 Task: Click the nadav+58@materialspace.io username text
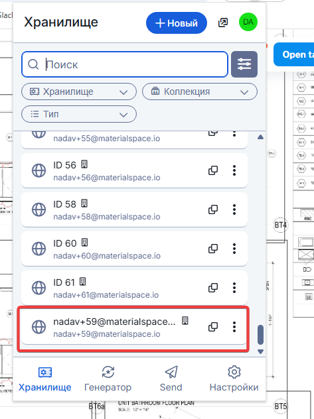click(107, 217)
